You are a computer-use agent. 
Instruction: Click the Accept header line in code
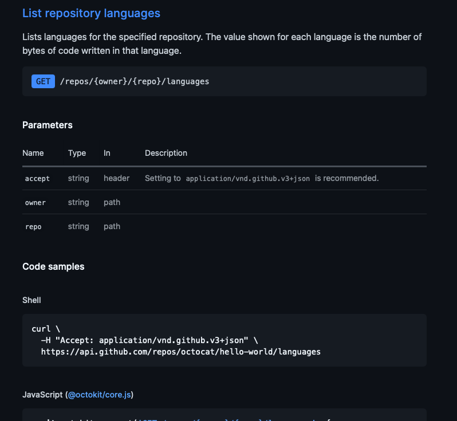pos(149,340)
